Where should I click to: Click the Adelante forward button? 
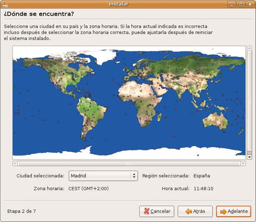[233, 211]
